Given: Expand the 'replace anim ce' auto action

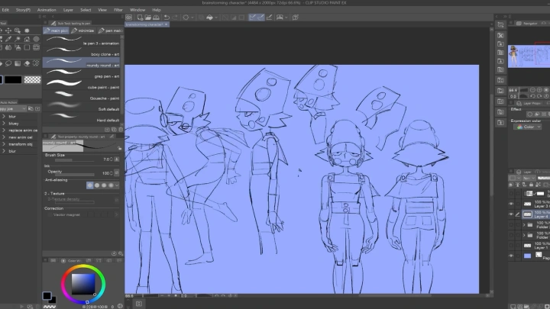Looking at the screenshot, I should (x=4, y=130).
